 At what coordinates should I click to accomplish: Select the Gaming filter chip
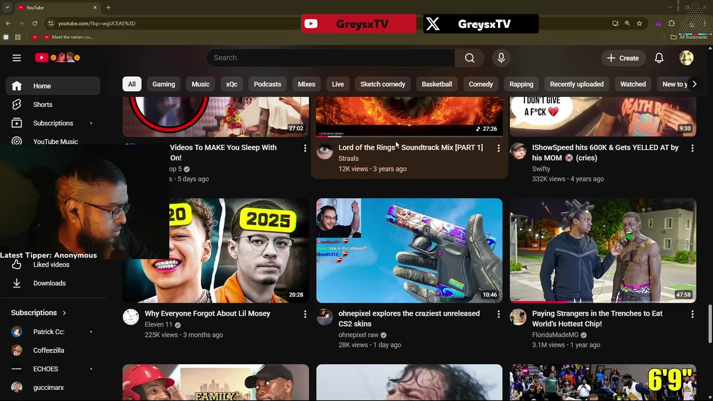pos(164,84)
